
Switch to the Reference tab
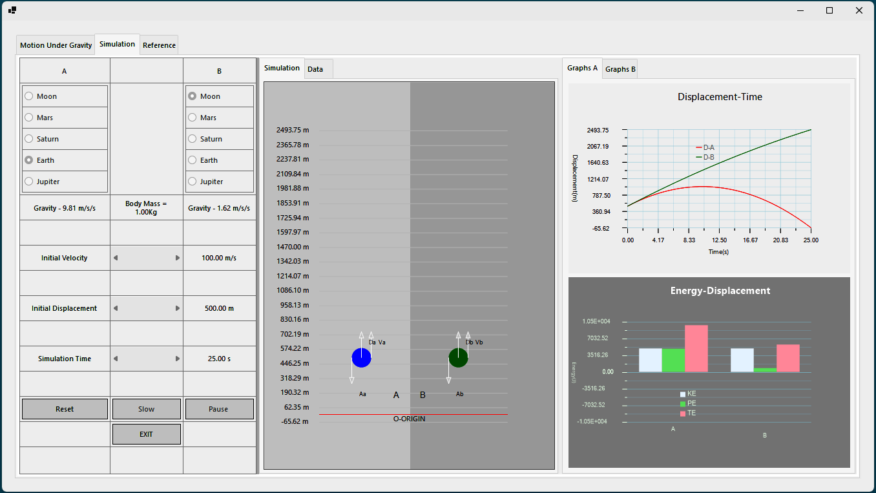click(x=159, y=45)
